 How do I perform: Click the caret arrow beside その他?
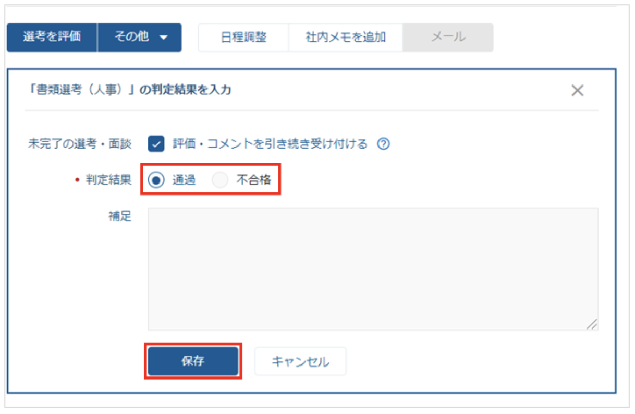coord(164,38)
